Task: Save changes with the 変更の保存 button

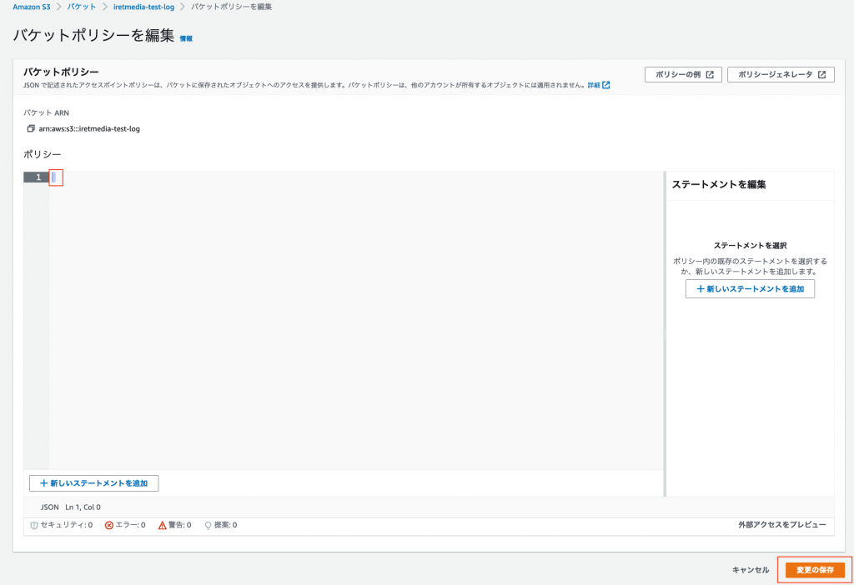Action: [x=814, y=569]
